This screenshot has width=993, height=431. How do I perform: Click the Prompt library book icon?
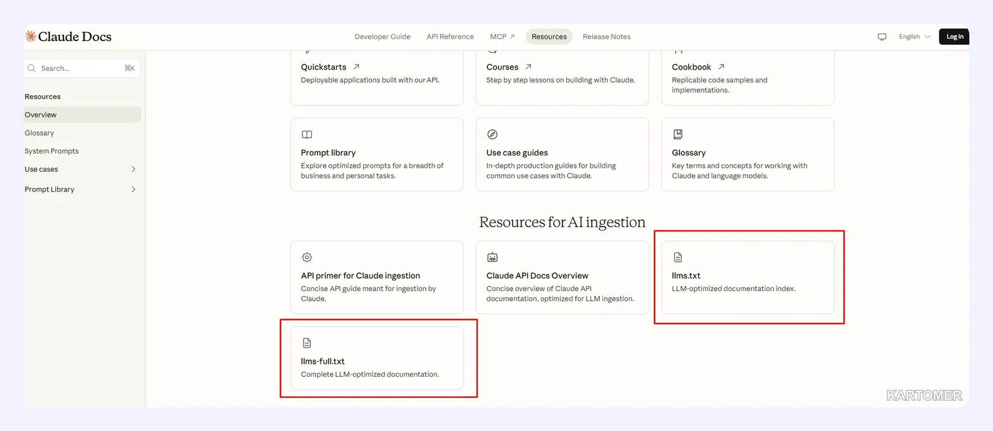tap(307, 134)
